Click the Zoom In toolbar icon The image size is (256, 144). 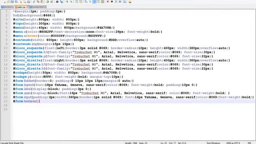[67, 2]
